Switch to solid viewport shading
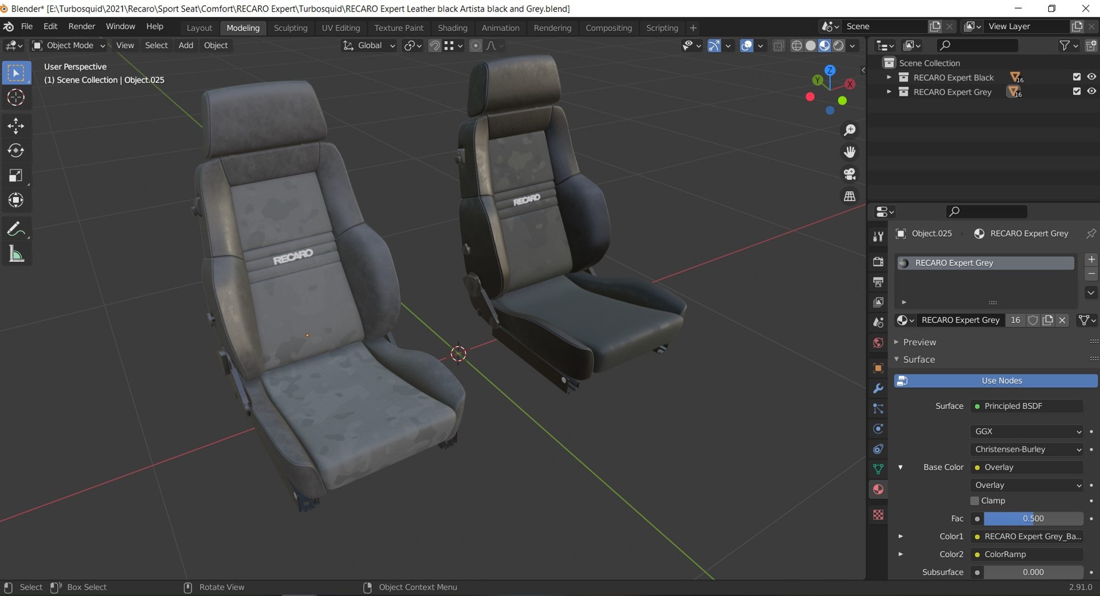1100x596 pixels. point(811,45)
